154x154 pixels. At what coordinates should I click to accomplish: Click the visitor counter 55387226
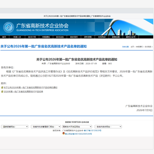tap(76, 122)
